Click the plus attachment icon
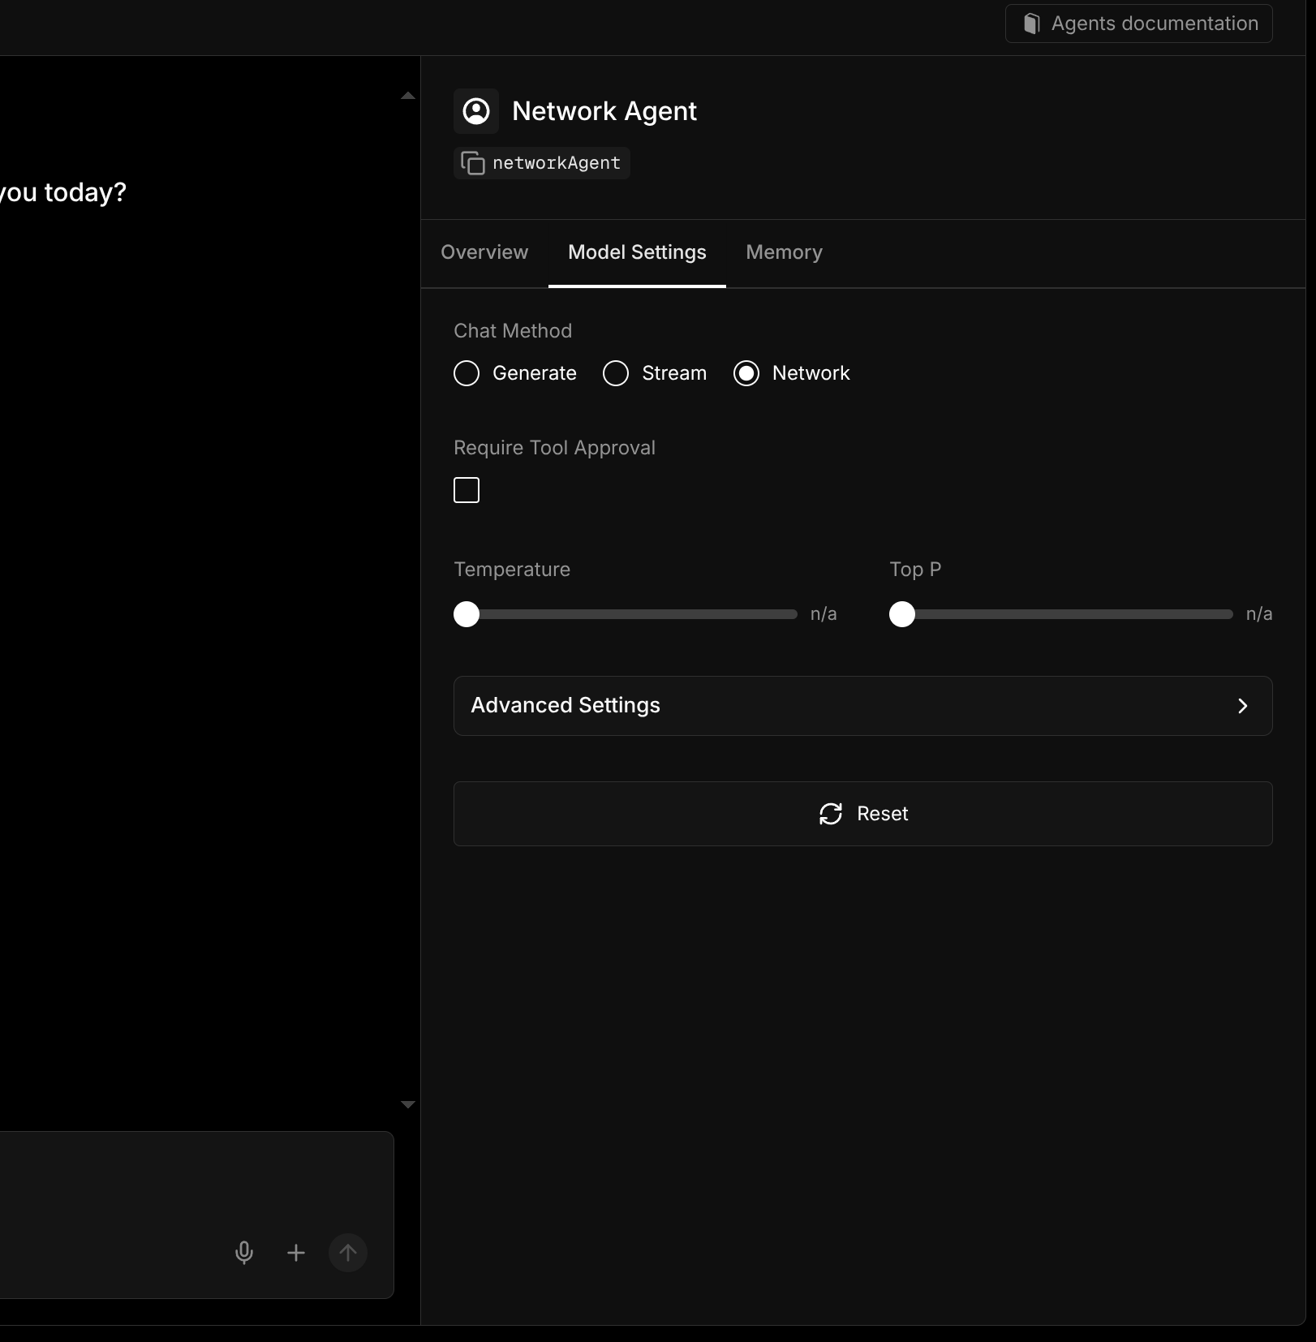1316x1342 pixels. click(x=296, y=1253)
